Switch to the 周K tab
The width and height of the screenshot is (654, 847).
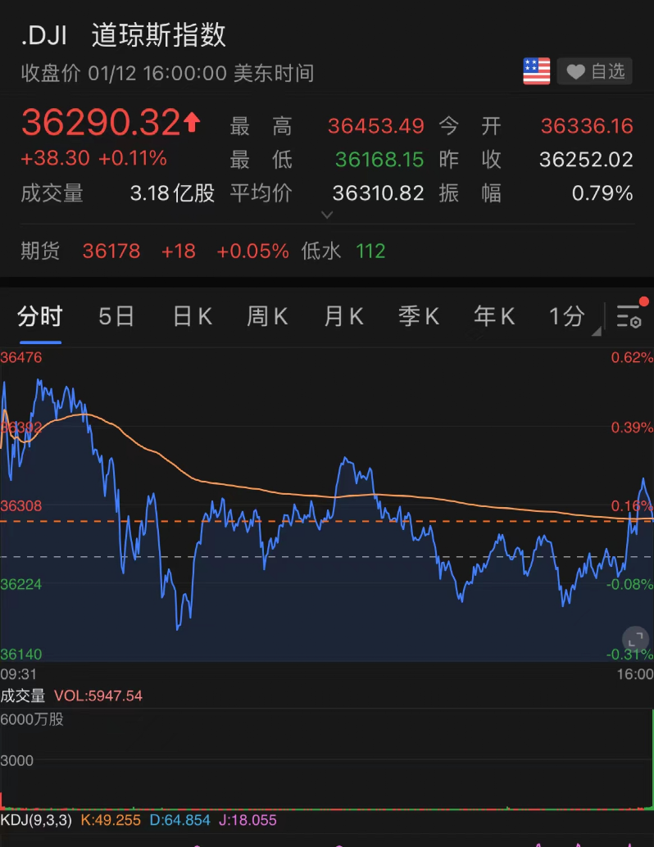point(267,316)
